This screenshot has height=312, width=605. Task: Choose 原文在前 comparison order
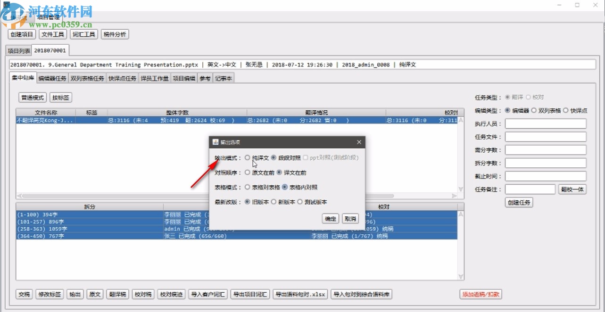click(x=248, y=172)
